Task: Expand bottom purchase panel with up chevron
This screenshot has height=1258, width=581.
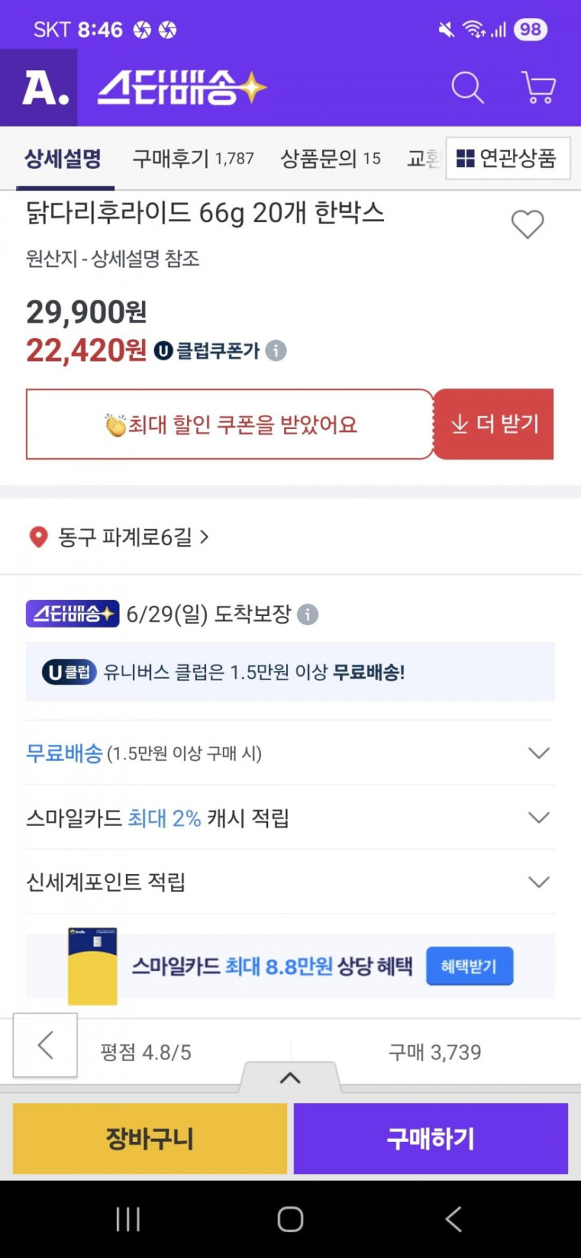Action: (290, 1078)
